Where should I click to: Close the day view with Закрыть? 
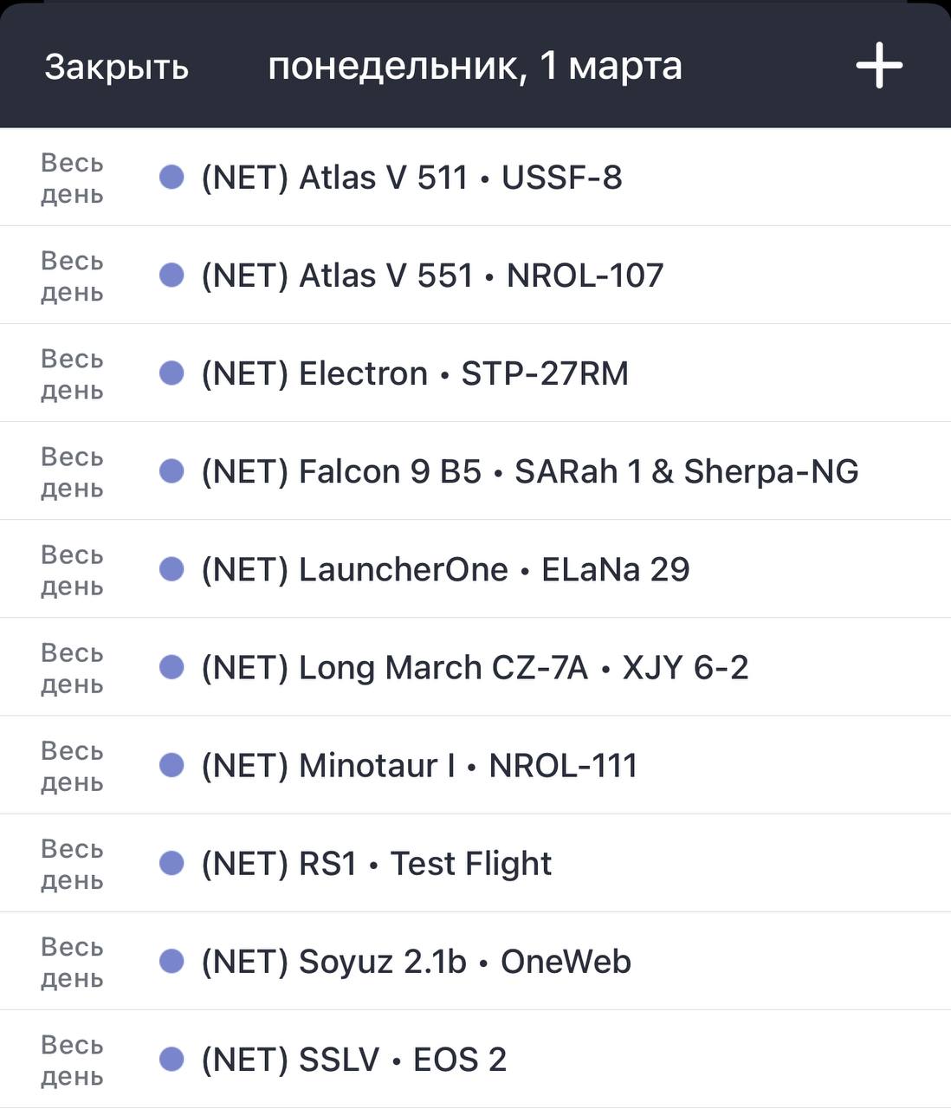click(117, 67)
